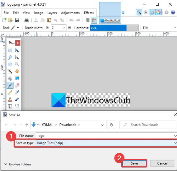Click the Save button
Screen dimensions: 177x171
pos(134,163)
